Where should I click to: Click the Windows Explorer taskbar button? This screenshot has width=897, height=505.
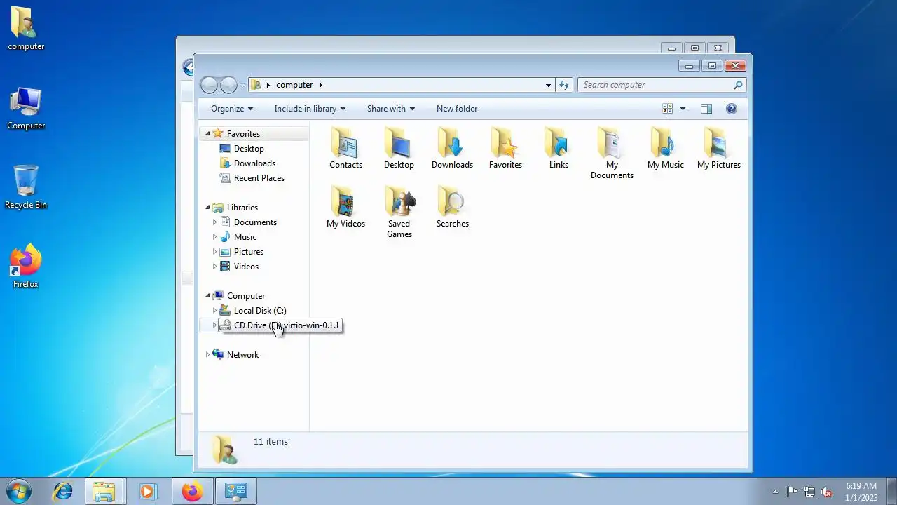tap(104, 492)
